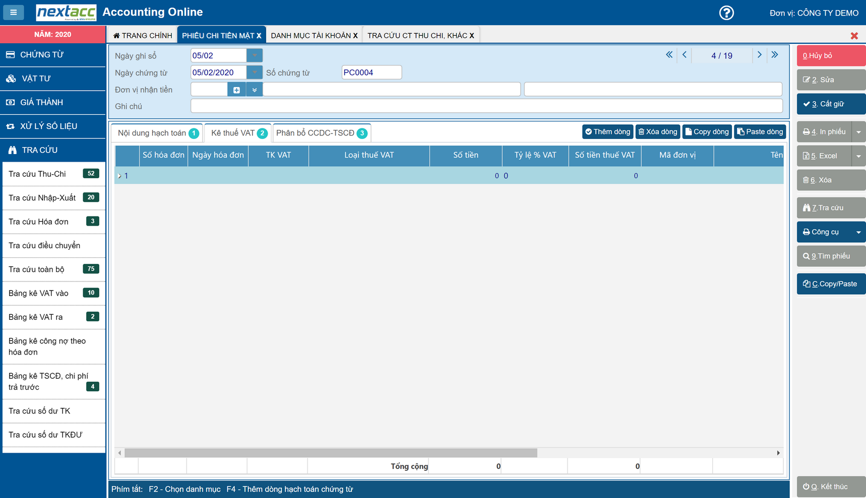
Task: Click the horizontal scrollbar of the grid
Action: click(331, 453)
